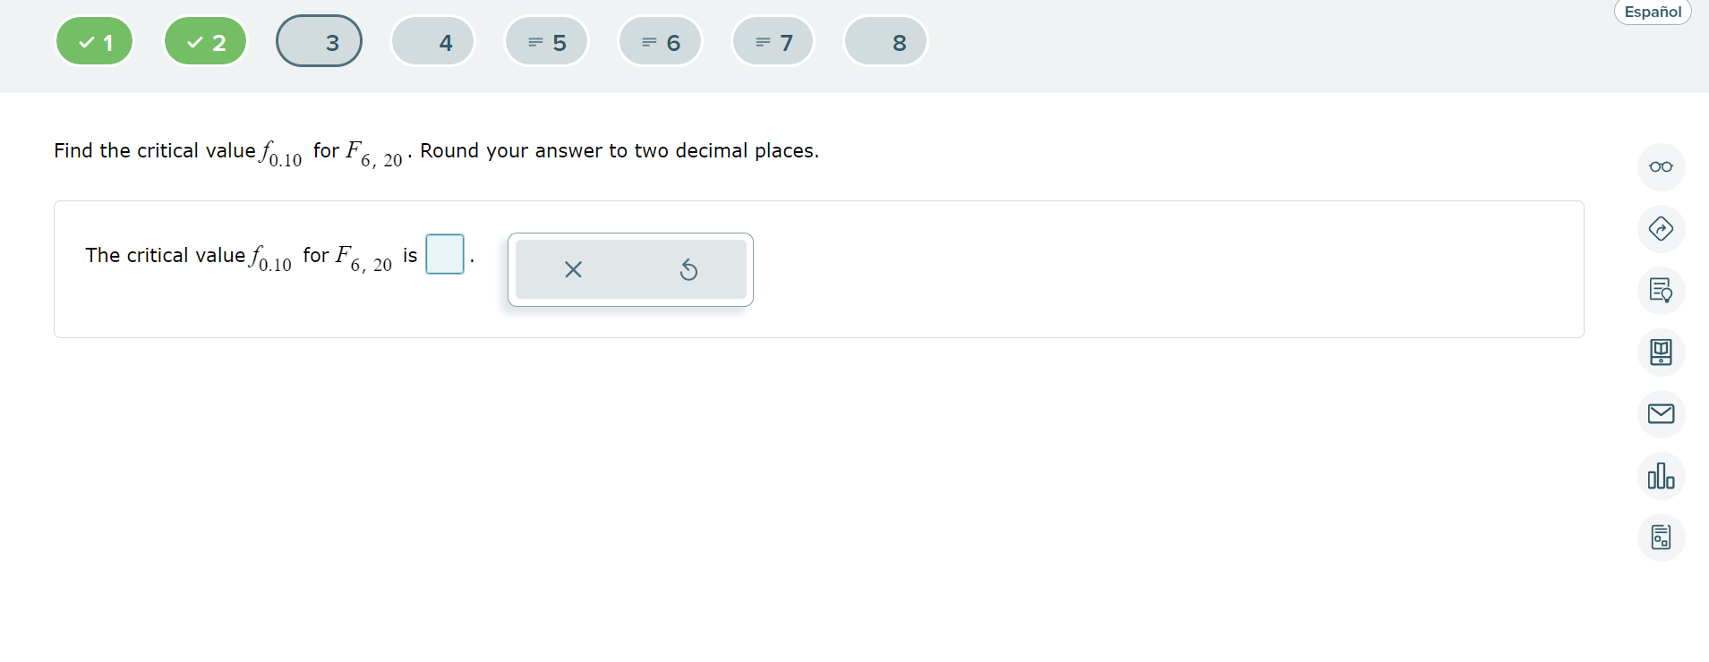
Task: Click the undo arrow in answer toolbar
Action: (x=688, y=269)
